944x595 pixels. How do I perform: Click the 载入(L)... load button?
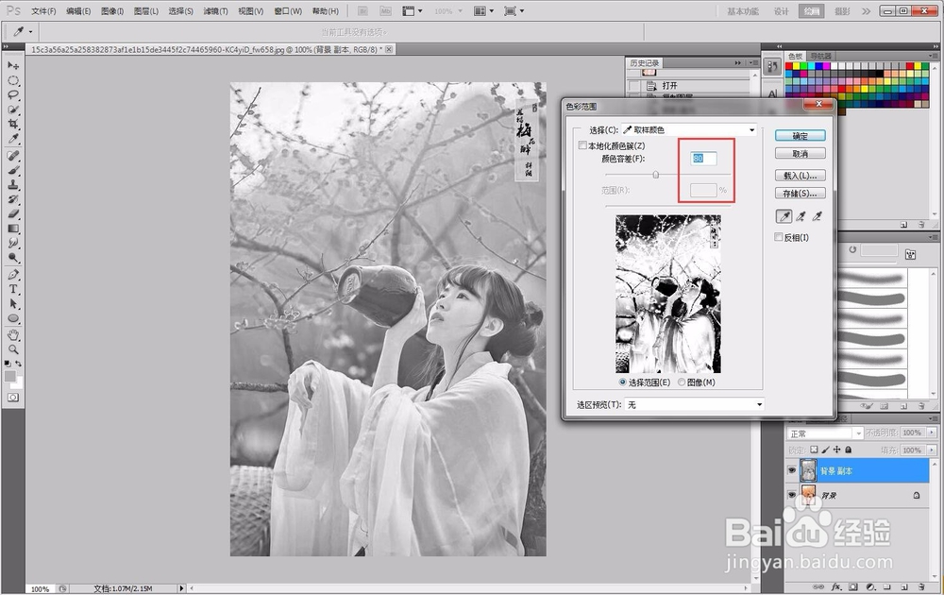801,176
